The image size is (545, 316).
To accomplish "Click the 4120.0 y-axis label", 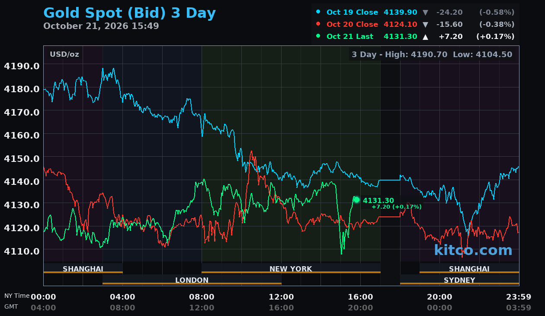I will (22, 227).
